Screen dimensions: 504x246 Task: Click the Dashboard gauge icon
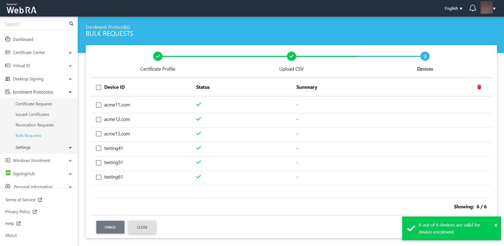click(8, 39)
